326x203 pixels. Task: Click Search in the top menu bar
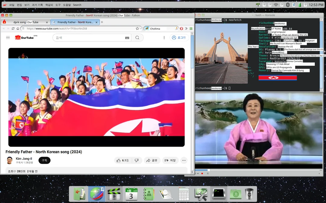coord(77,5)
